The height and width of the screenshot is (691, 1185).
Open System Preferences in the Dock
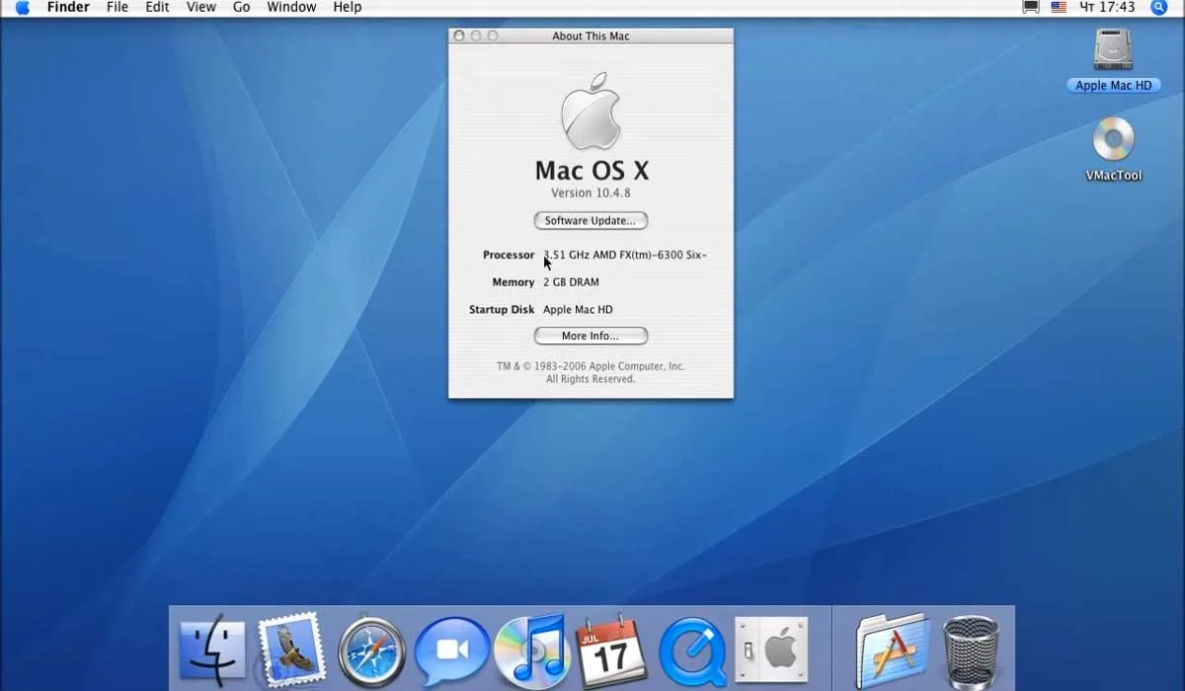(771, 652)
